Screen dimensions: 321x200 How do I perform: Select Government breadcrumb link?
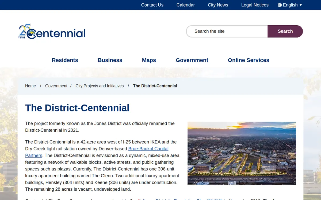[56, 86]
